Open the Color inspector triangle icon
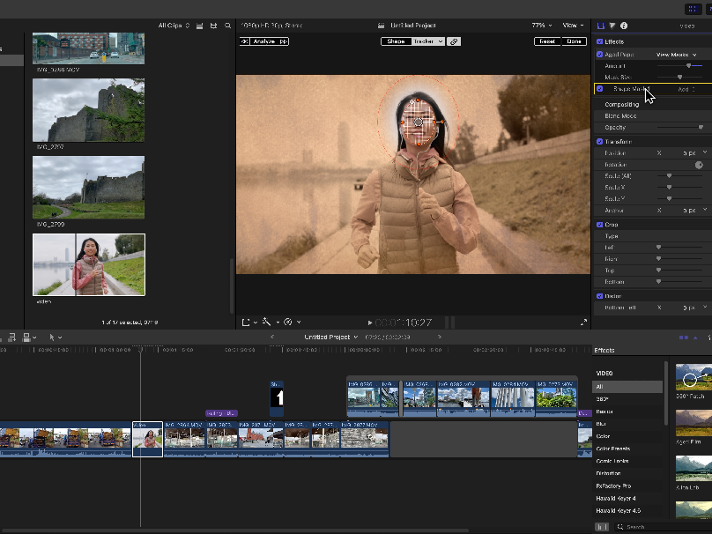 612,26
